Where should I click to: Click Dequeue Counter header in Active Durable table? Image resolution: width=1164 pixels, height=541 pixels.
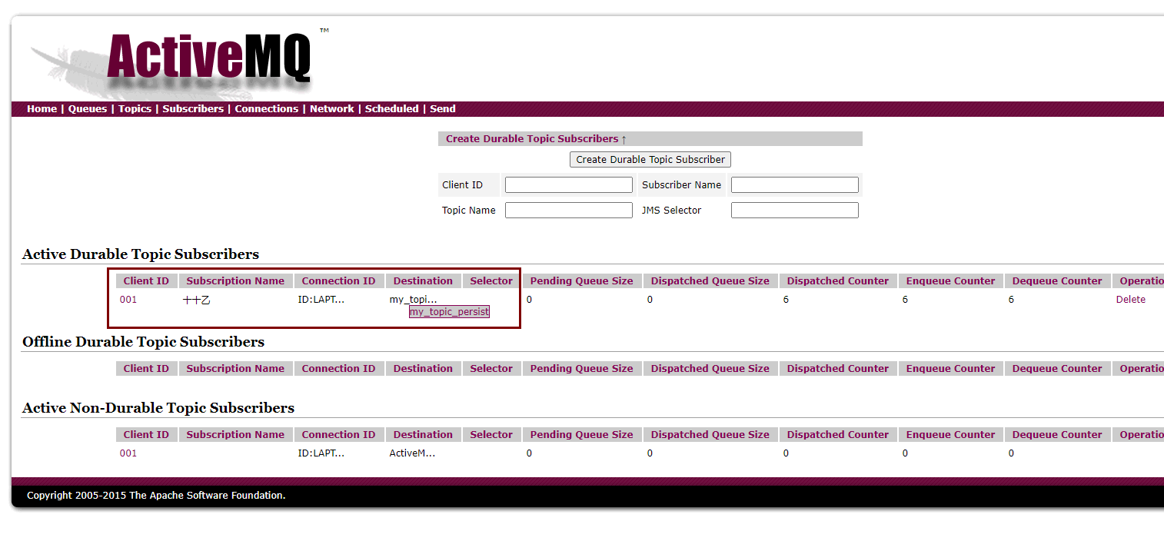click(1057, 281)
